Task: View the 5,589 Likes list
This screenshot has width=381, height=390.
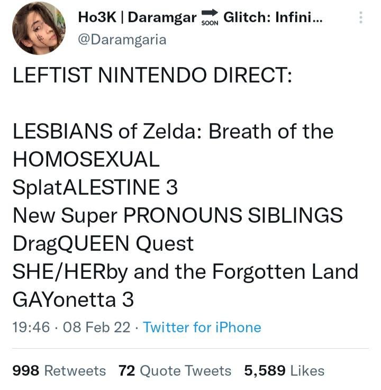Action: [x=284, y=370]
